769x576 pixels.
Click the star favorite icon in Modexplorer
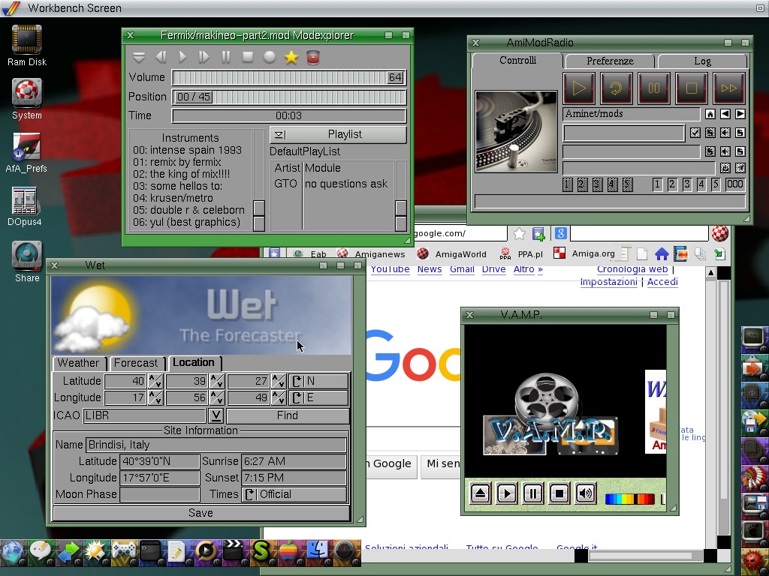(x=291, y=58)
